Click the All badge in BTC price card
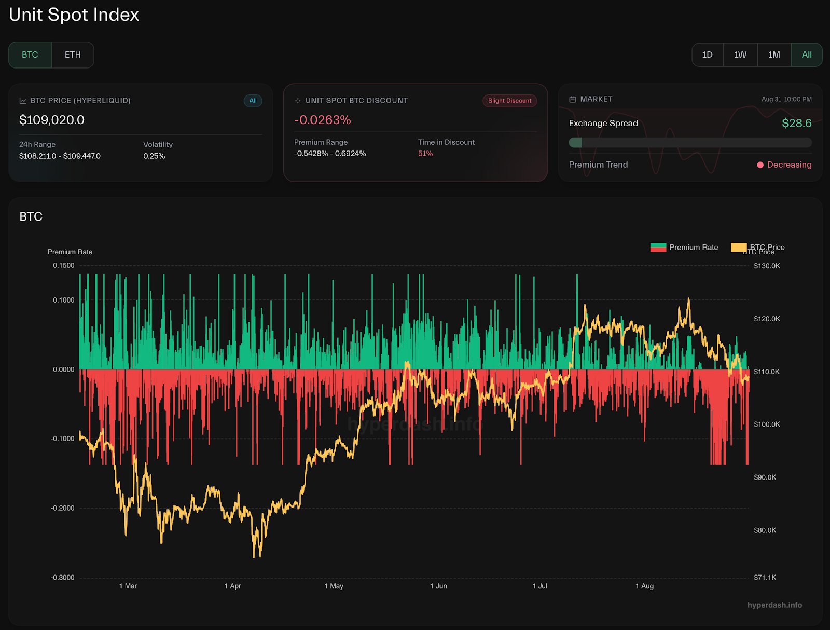Viewport: 830px width, 630px height. pos(253,101)
